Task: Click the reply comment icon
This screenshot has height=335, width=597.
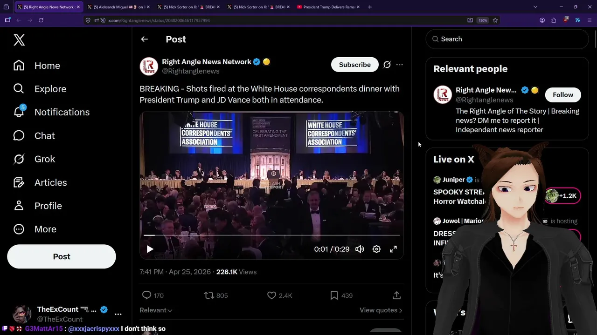Action: click(146, 295)
